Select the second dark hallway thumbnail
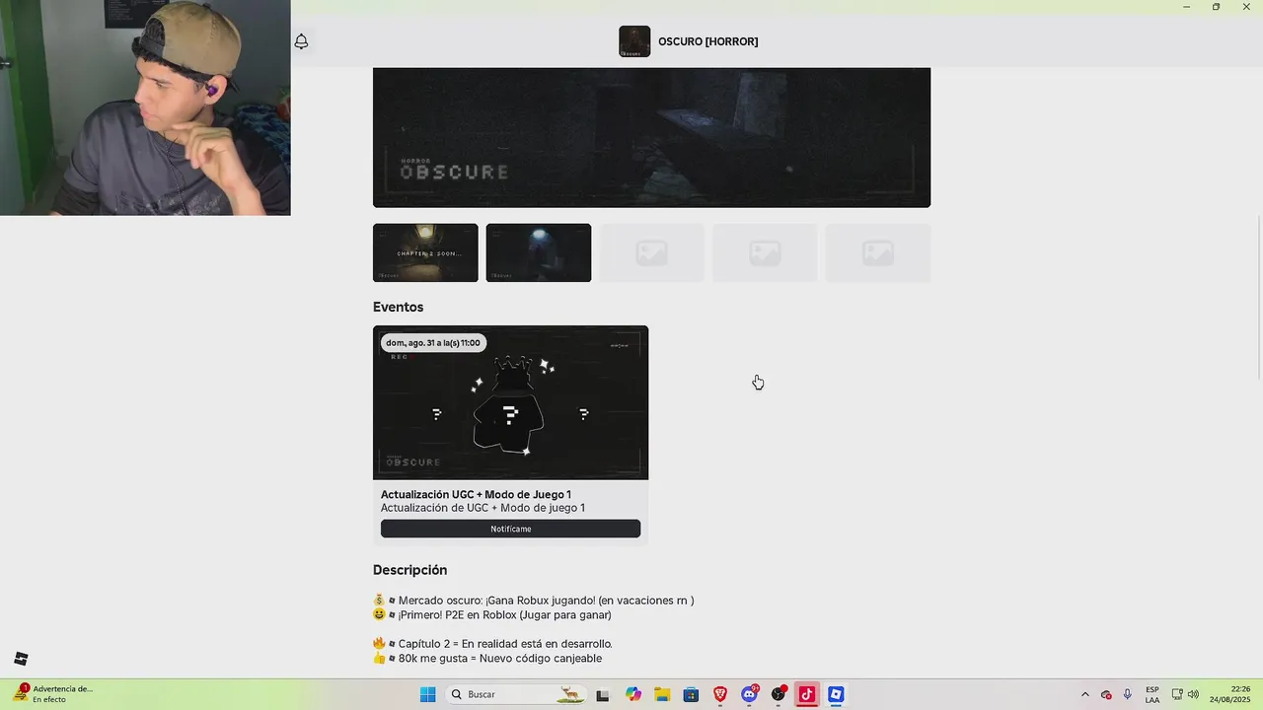The image size is (1263, 710). (539, 252)
